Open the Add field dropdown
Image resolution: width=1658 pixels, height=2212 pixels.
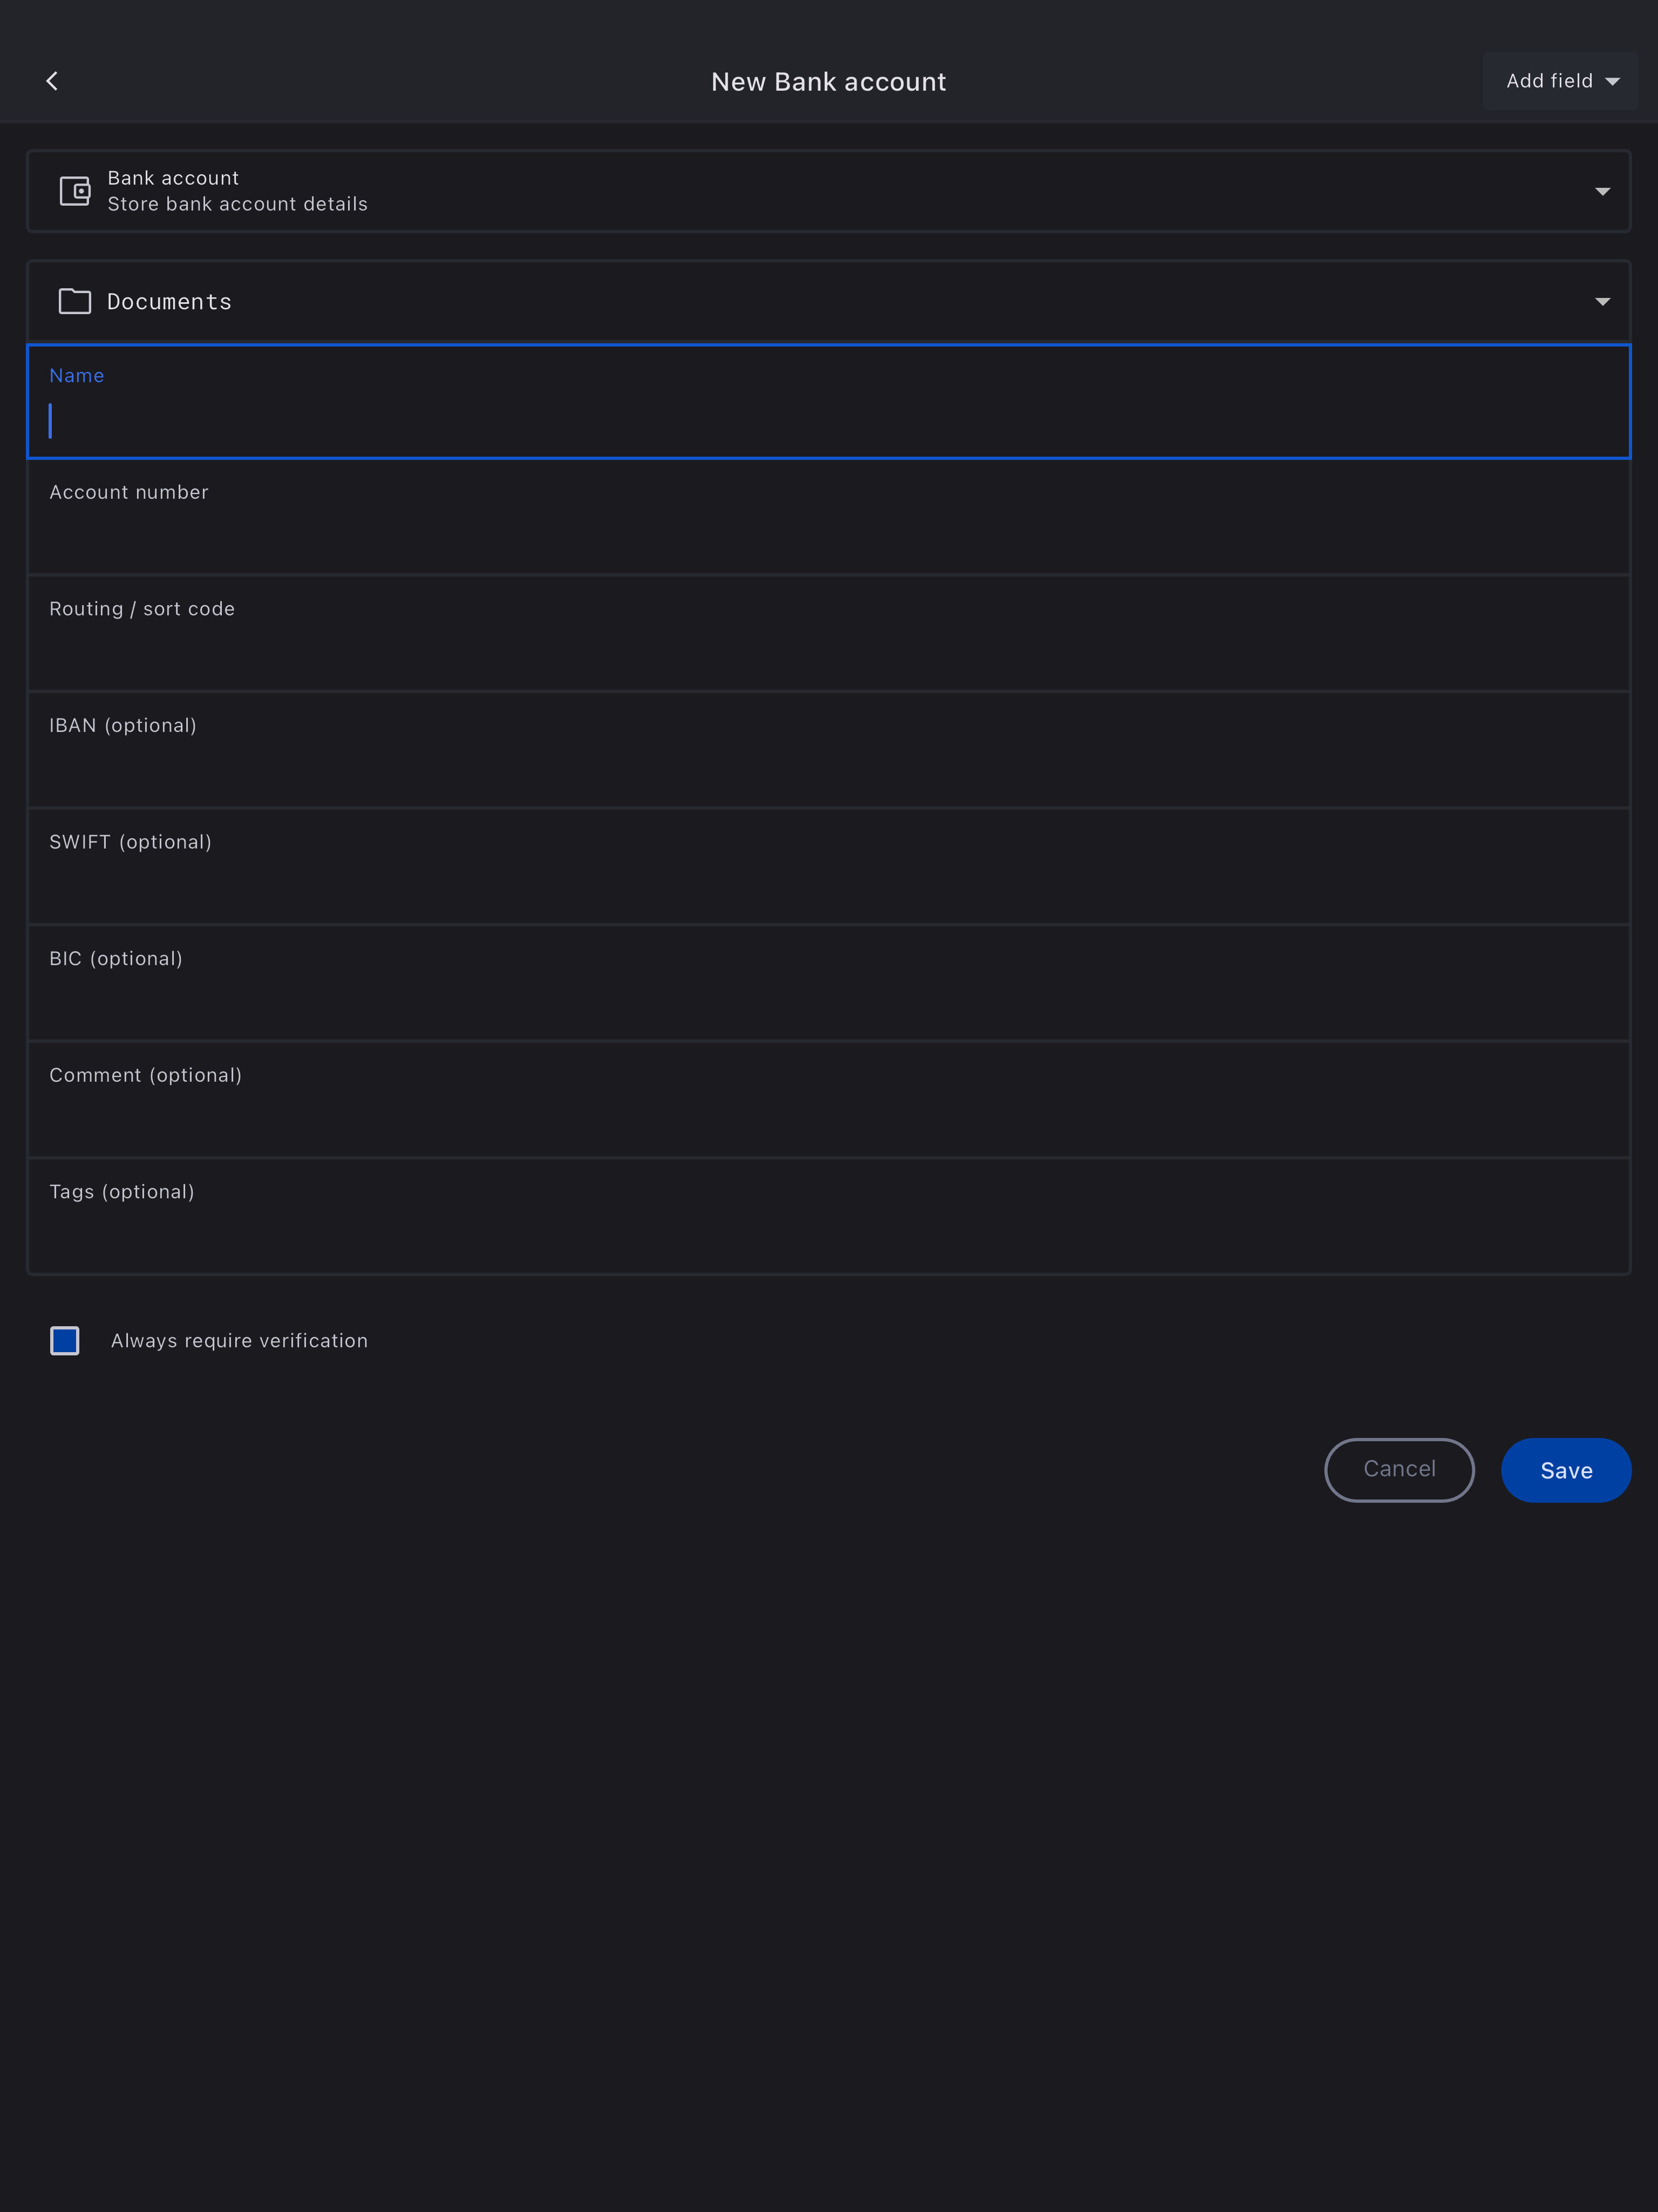coord(1560,81)
